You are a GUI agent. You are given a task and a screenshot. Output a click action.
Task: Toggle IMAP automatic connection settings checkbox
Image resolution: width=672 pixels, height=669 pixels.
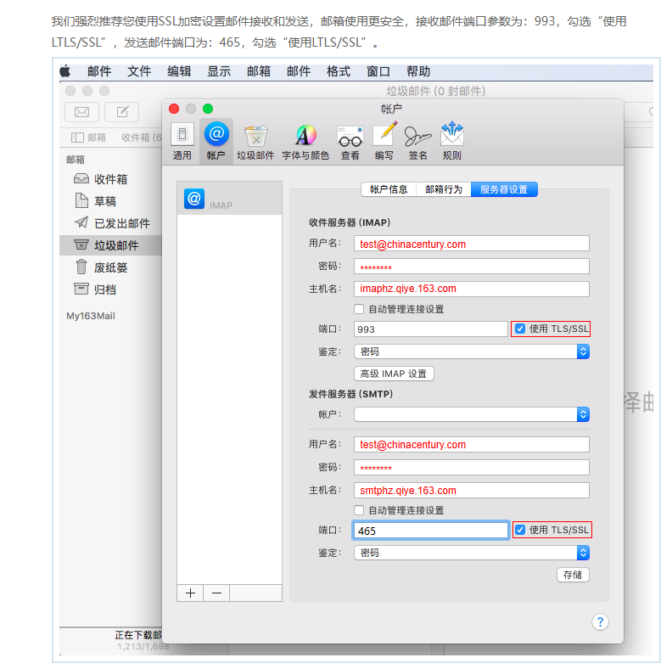359,309
